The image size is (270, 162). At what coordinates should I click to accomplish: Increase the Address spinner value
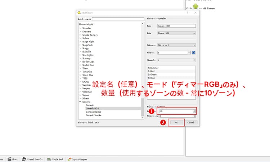click(x=189, y=52)
